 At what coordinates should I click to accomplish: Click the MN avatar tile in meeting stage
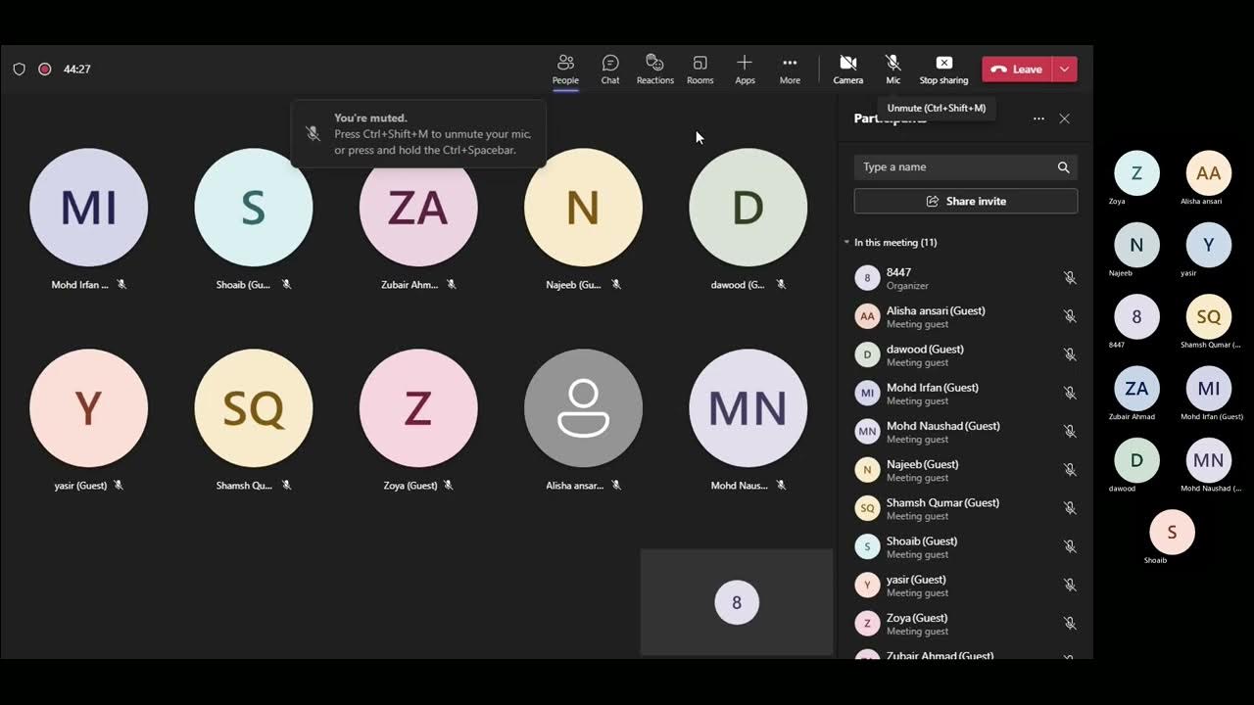tap(748, 408)
